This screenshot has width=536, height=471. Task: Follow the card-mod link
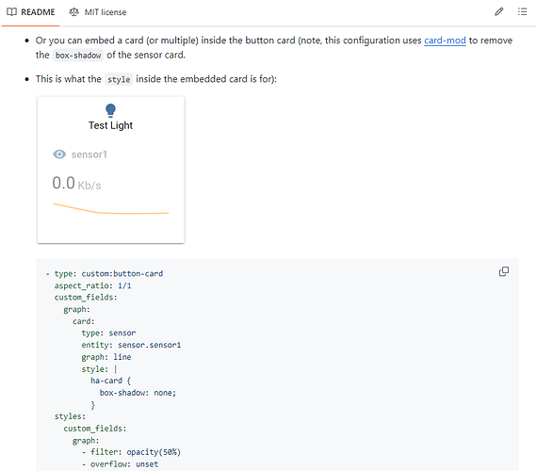tap(445, 41)
